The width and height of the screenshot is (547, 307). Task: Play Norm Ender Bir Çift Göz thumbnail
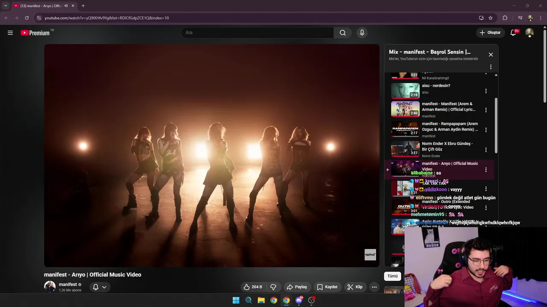tap(405, 149)
